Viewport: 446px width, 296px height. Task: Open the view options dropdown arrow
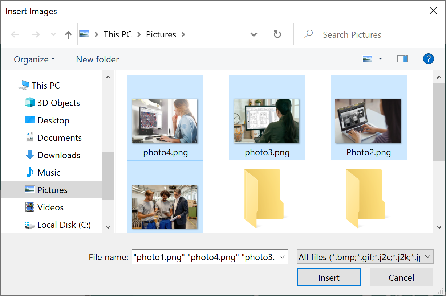click(x=380, y=59)
